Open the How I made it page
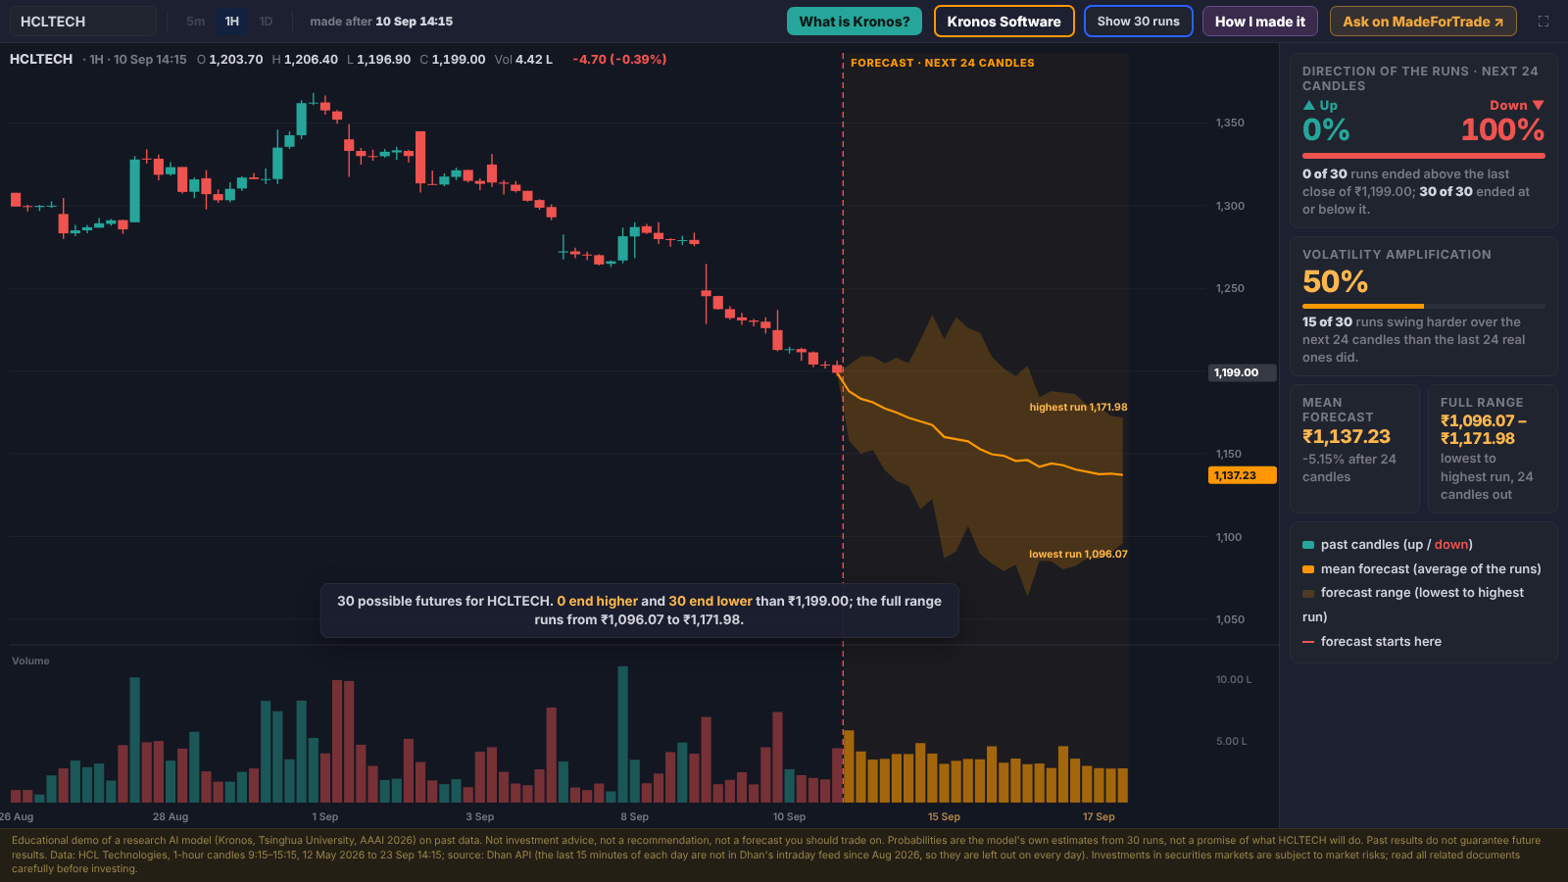Image resolution: width=1568 pixels, height=882 pixels. point(1260,22)
